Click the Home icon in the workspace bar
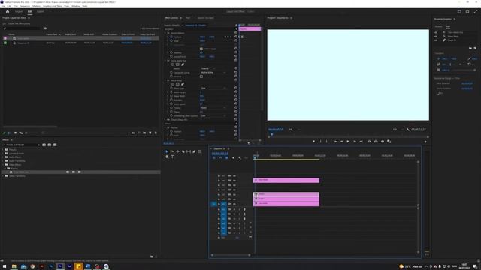This screenshot has width=481, height=270. click(x=8, y=12)
